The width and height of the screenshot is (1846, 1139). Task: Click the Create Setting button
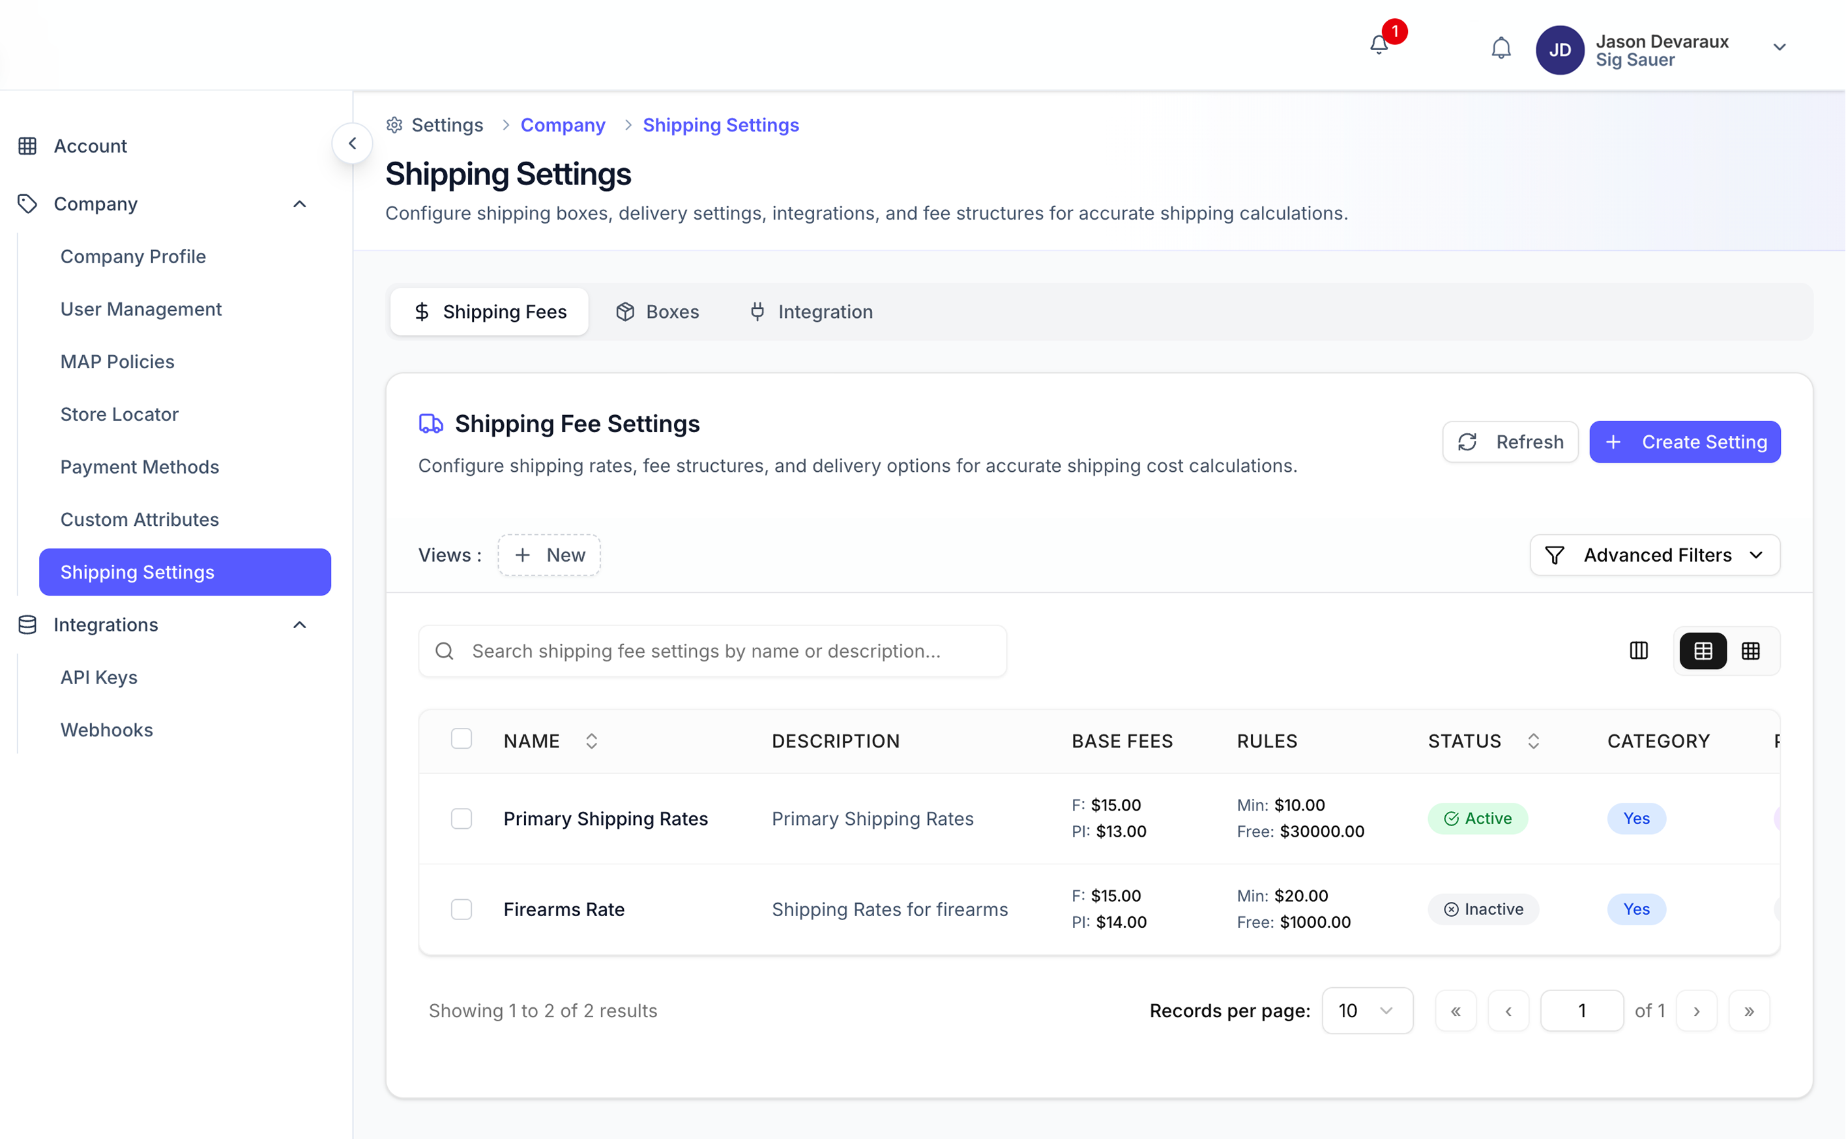pos(1684,442)
